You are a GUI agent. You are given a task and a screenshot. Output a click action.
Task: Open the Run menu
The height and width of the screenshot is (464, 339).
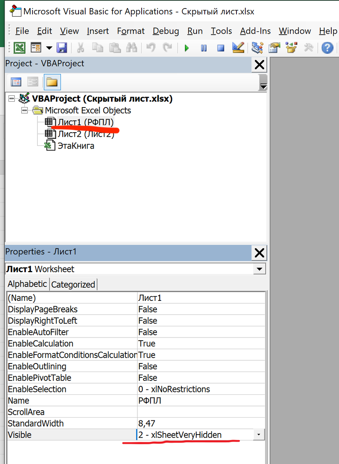click(x=195, y=31)
